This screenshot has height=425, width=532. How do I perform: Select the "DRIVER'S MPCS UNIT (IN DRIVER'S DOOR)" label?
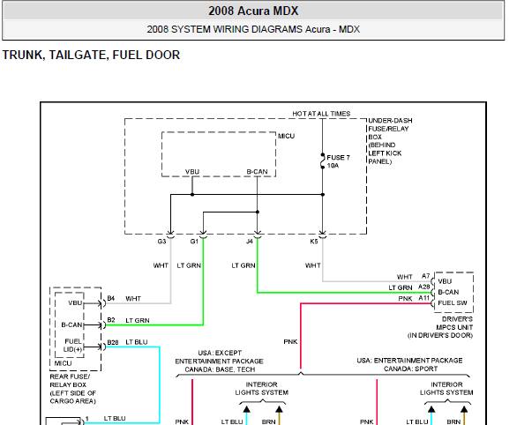coord(440,327)
